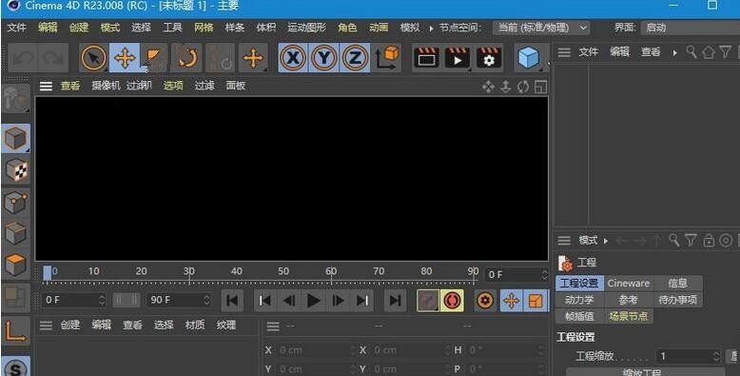Switch to Edges mode
The width and height of the screenshot is (740, 376).
coord(15,233)
